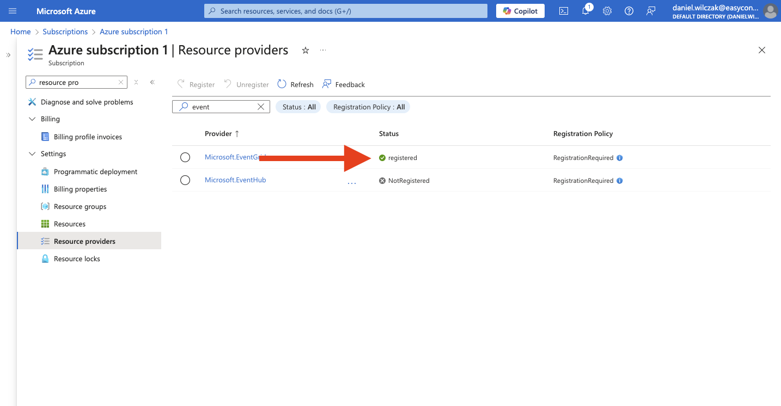Go to the Microsoft Azure home title
781x406 pixels.
point(66,11)
